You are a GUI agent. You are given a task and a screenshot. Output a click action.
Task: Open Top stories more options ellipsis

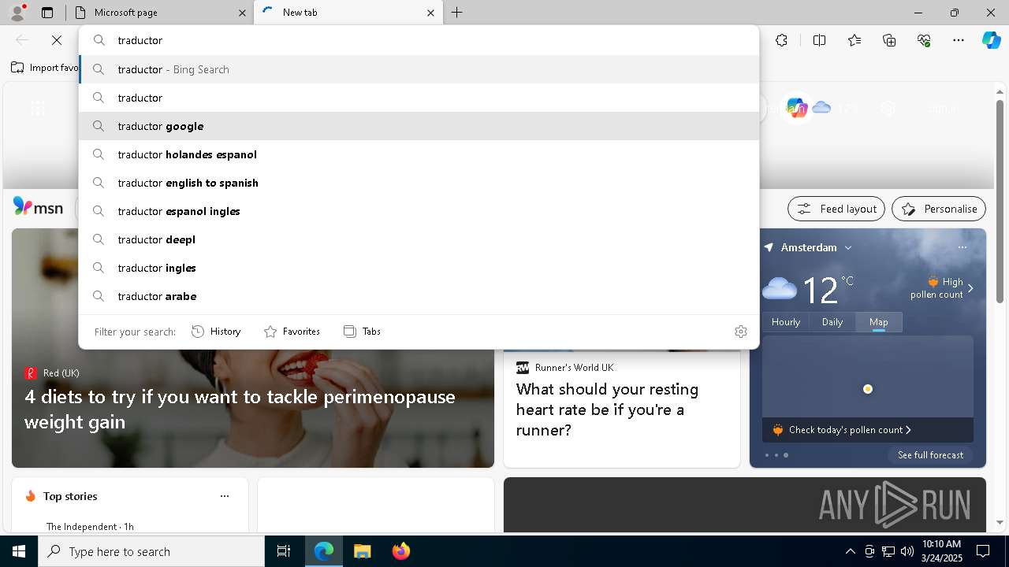[225, 496]
